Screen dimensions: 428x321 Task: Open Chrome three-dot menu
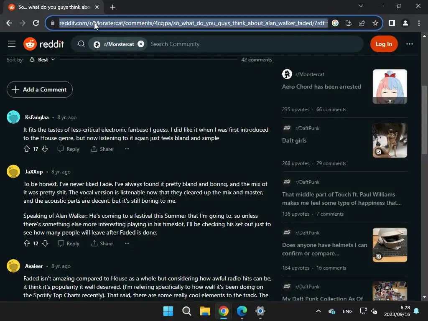tap(419, 23)
